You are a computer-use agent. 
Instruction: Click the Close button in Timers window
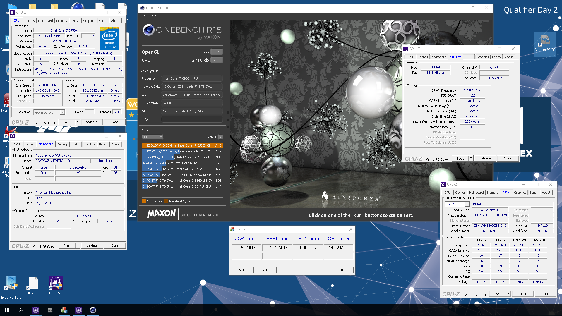click(x=342, y=270)
